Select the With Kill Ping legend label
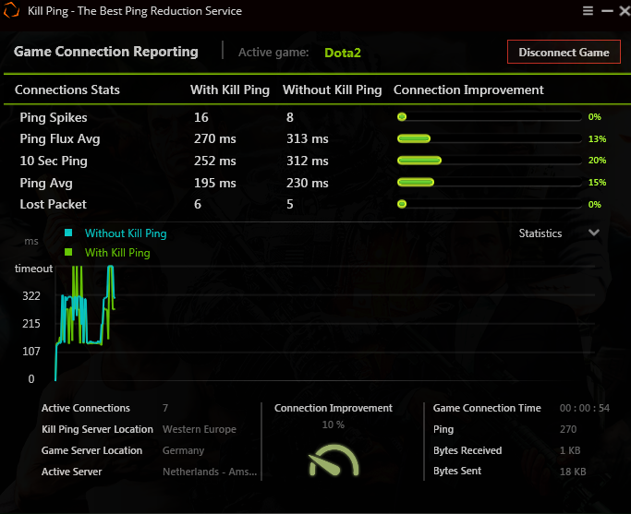The width and height of the screenshot is (631, 514). click(x=117, y=253)
